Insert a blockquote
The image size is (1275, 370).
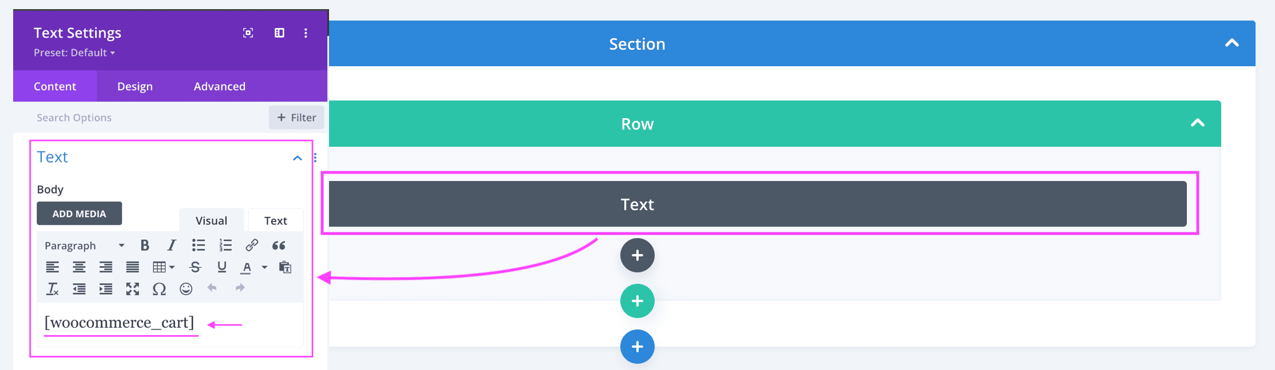pos(279,245)
